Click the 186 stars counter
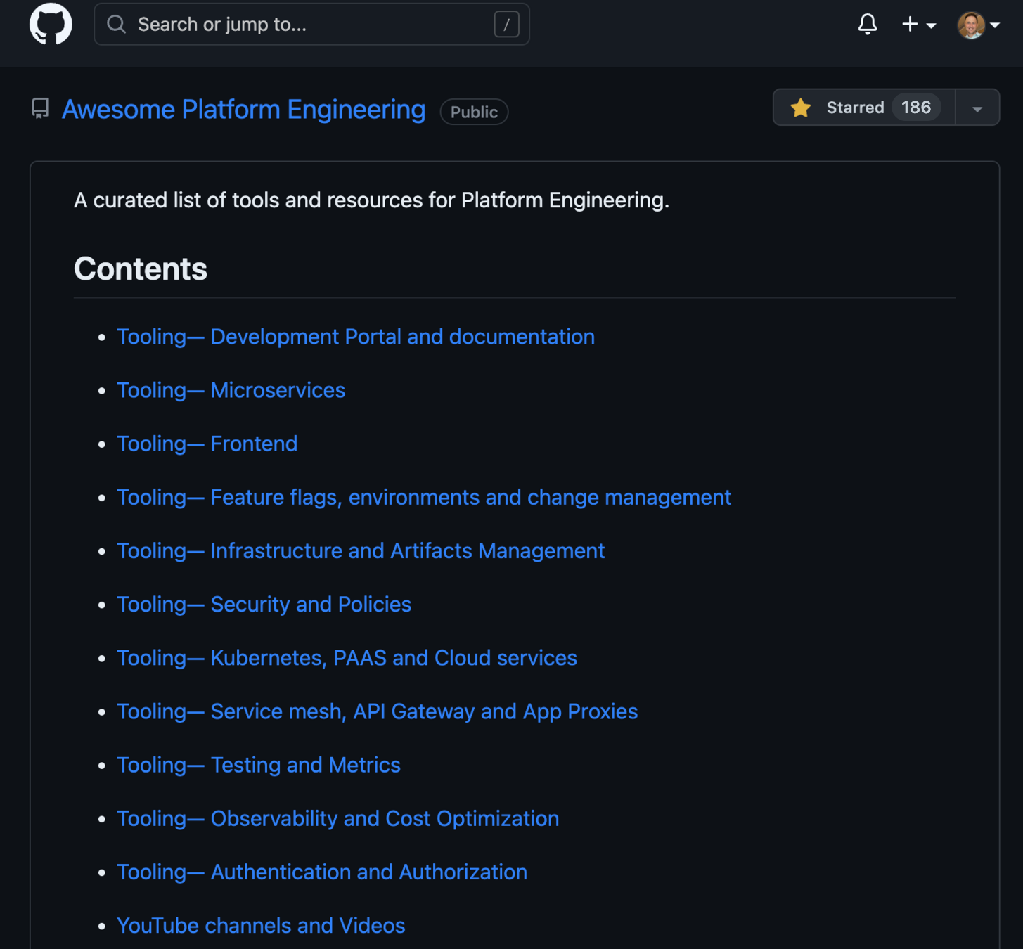Viewport: 1023px width, 949px height. (x=916, y=108)
